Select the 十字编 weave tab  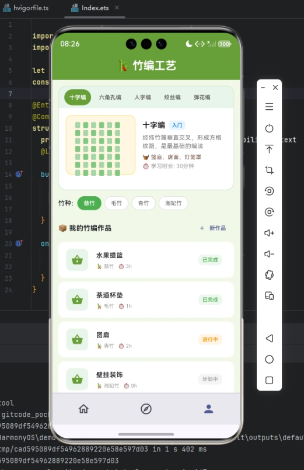point(78,97)
